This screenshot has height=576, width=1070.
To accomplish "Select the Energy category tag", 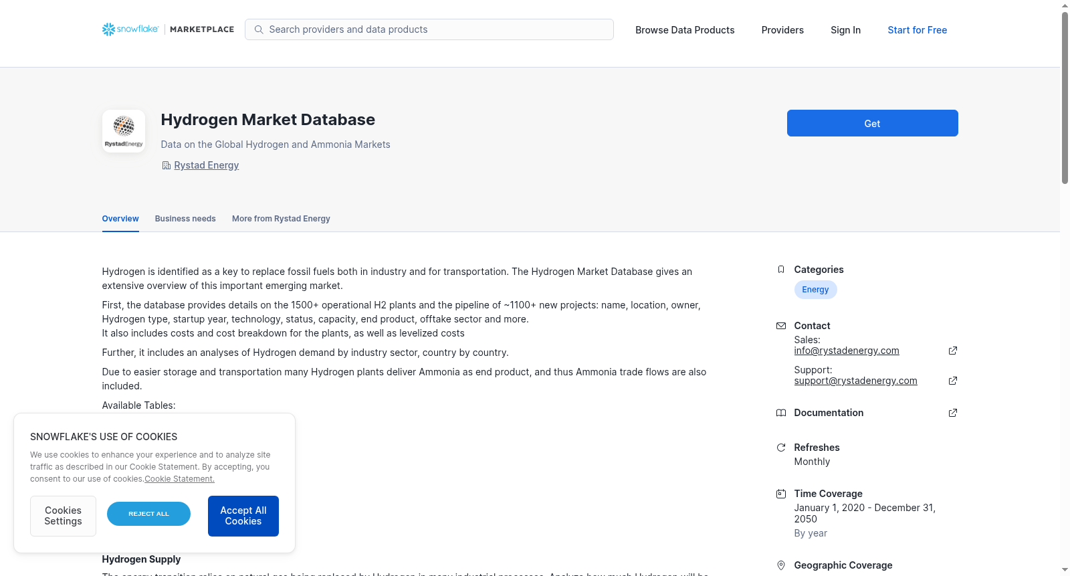I will (x=815, y=290).
